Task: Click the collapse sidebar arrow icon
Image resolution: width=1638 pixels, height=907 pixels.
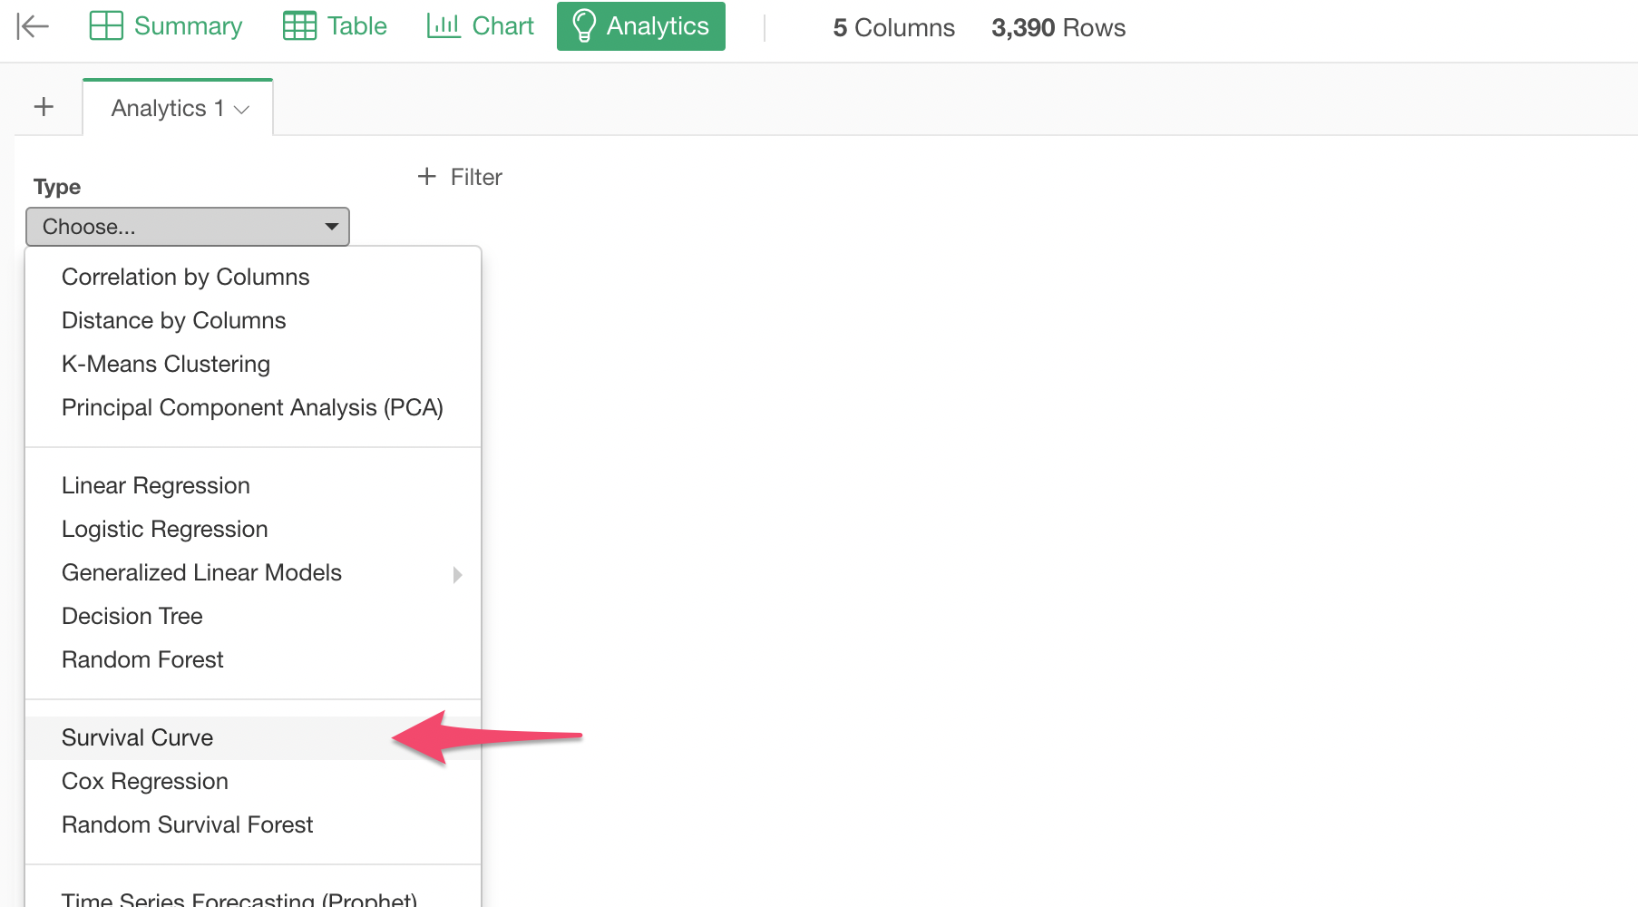Action: click(x=33, y=26)
